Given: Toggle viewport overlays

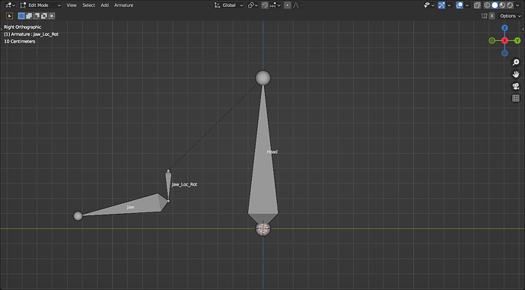Looking at the screenshot, I should (x=460, y=5).
